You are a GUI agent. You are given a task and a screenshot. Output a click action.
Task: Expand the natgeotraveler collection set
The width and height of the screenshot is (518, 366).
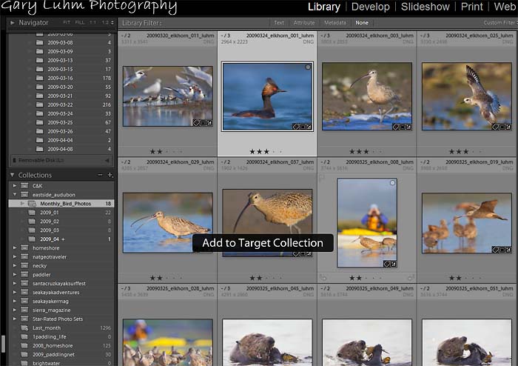15,257
